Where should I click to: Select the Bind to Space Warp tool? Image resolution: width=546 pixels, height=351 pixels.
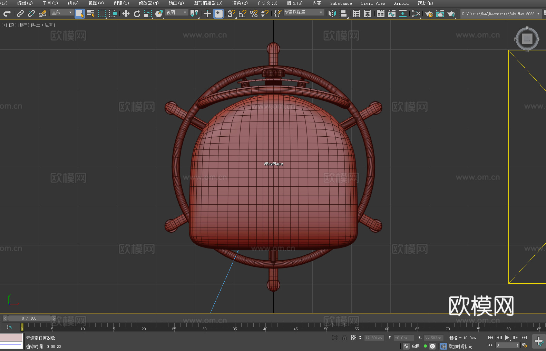click(x=42, y=13)
